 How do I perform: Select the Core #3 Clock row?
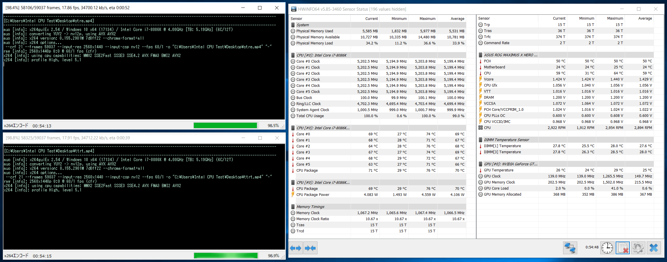pyautogui.click(x=378, y=79)
